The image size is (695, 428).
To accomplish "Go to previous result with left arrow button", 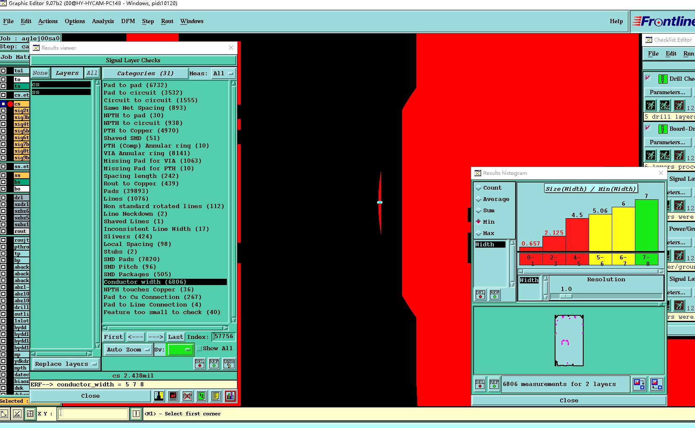I will [x=135, y=337].
